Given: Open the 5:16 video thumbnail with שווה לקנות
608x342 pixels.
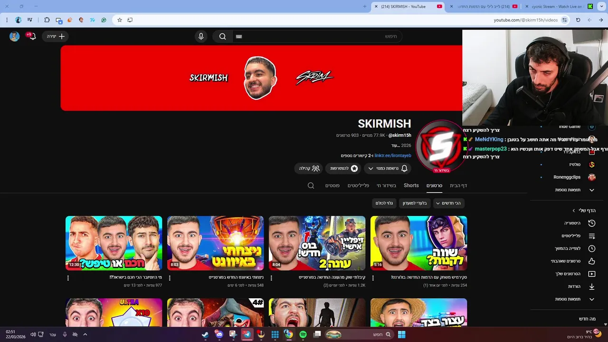Looking at the screenshot, I should [x=418, y=243].
